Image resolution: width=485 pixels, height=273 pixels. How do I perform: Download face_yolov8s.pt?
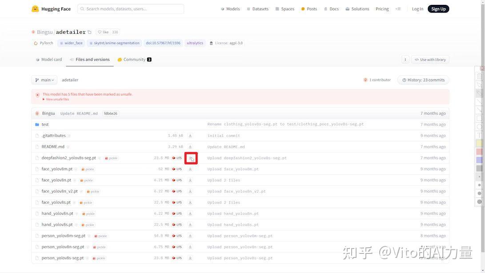(190, 202)
